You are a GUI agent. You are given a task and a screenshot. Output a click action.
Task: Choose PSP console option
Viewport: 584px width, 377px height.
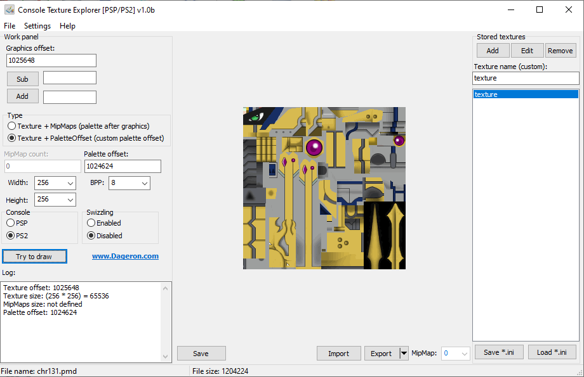(11, 223)
